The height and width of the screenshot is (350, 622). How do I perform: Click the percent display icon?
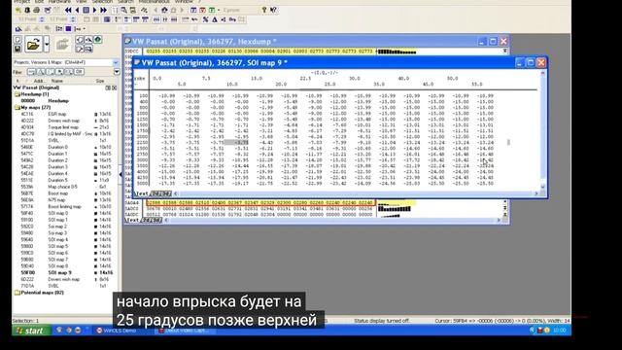(x=205, y=19)
